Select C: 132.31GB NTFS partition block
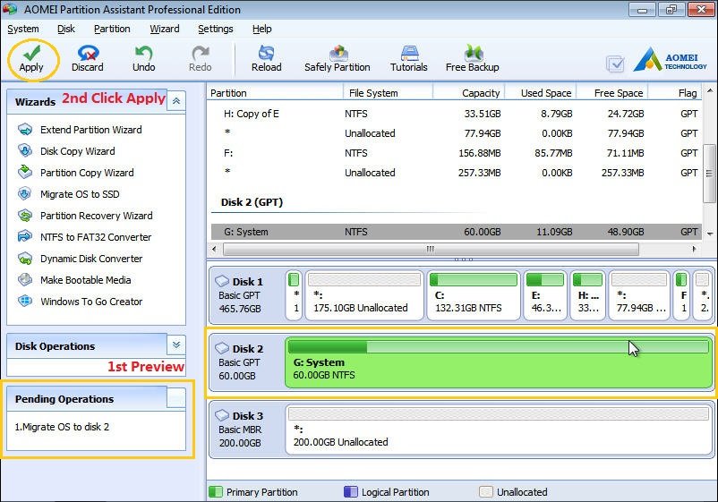Screen dimensions: 718x502 click(474, 294)
